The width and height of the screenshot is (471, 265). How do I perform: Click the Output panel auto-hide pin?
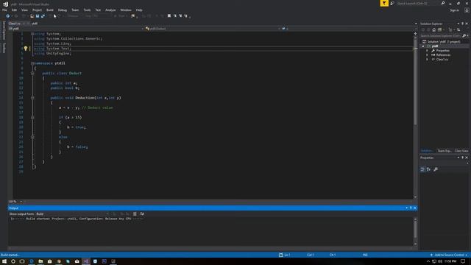point(411,208)
